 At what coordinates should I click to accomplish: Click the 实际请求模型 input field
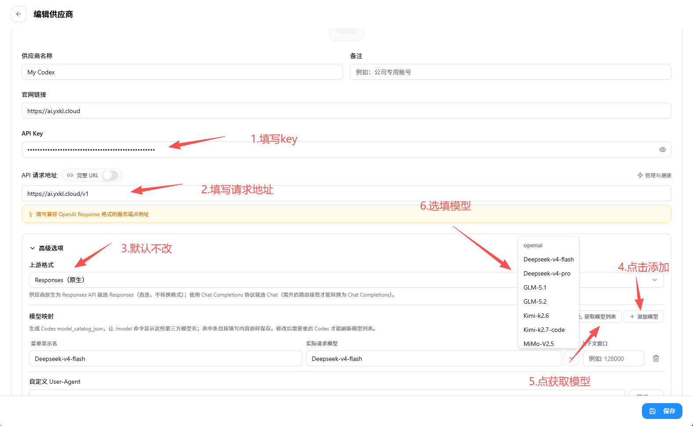[434, 359]
